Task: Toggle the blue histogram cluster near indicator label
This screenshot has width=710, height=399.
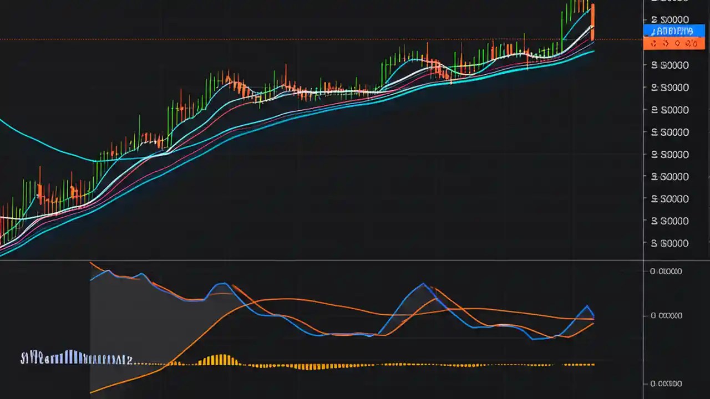Action: point(72,357)
